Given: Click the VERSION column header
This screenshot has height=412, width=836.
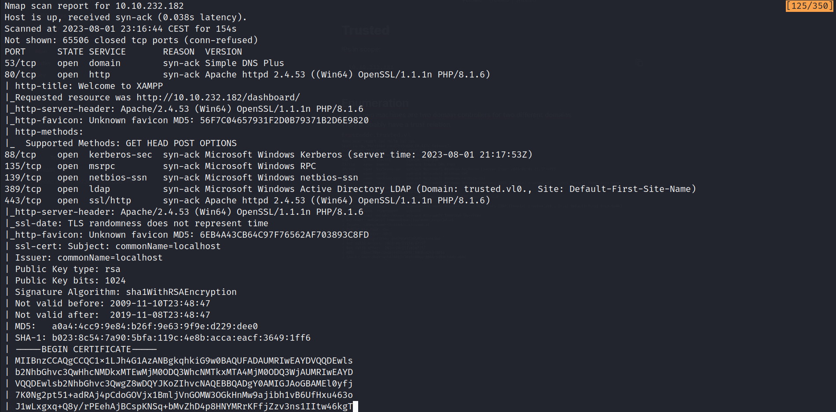Looking at the screenshot, I should 224,51.
